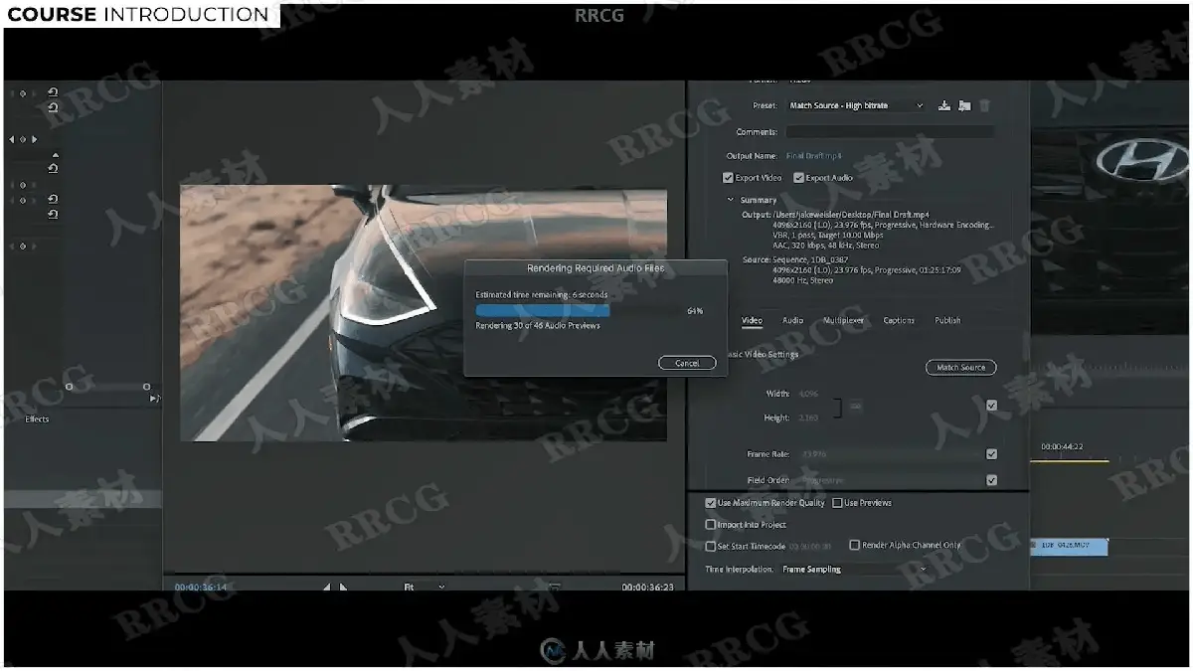Click the 00:00:36:14 timecode under the preview
This screenshot has width=1193, height=671.
tap(199, 587)
